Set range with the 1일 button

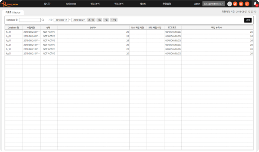pyautogui.click(x=99, y=20)
